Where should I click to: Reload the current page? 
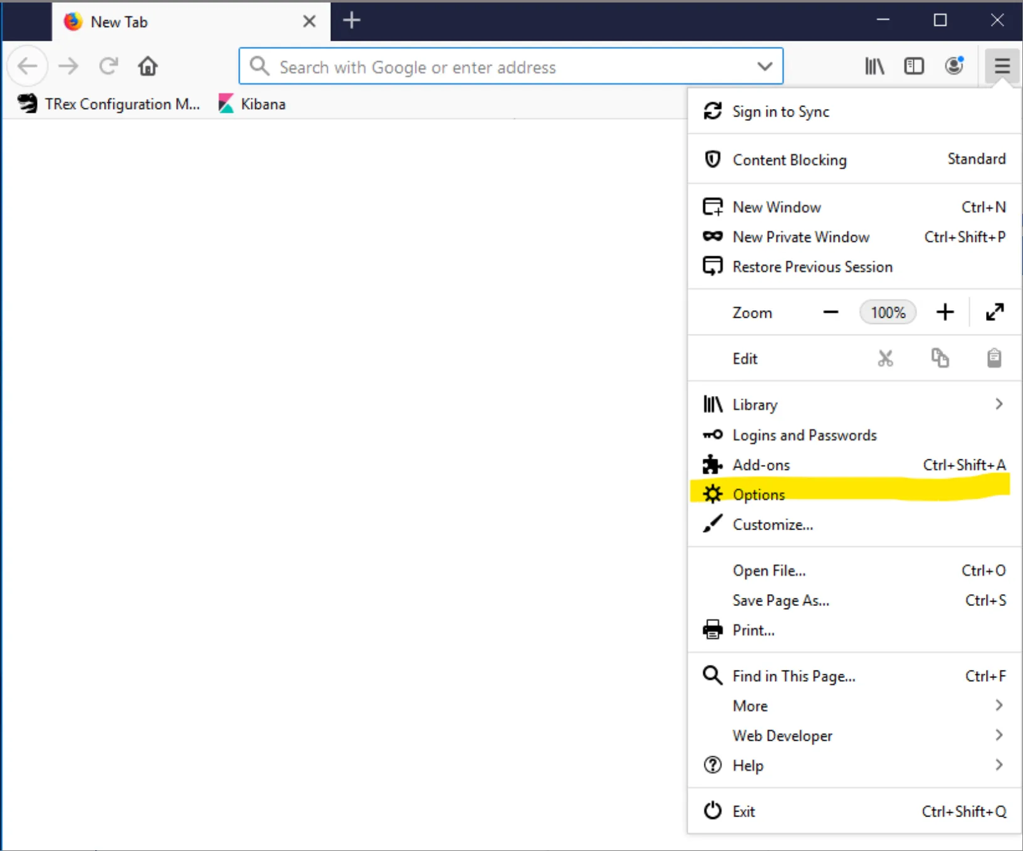108,66
